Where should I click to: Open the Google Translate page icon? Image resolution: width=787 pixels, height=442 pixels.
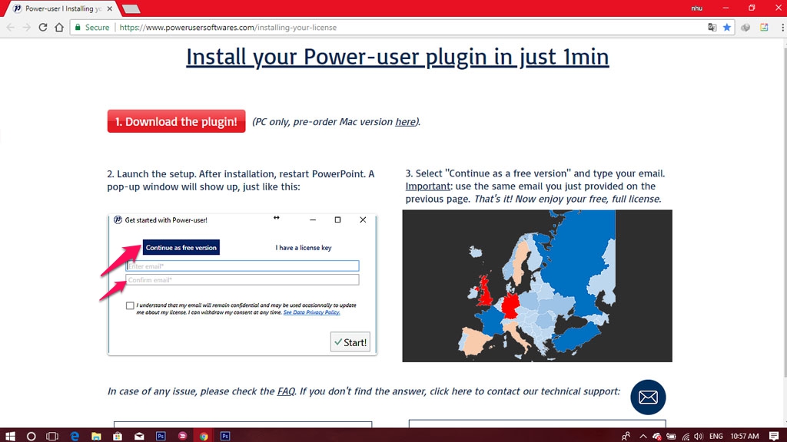[712, 28]
